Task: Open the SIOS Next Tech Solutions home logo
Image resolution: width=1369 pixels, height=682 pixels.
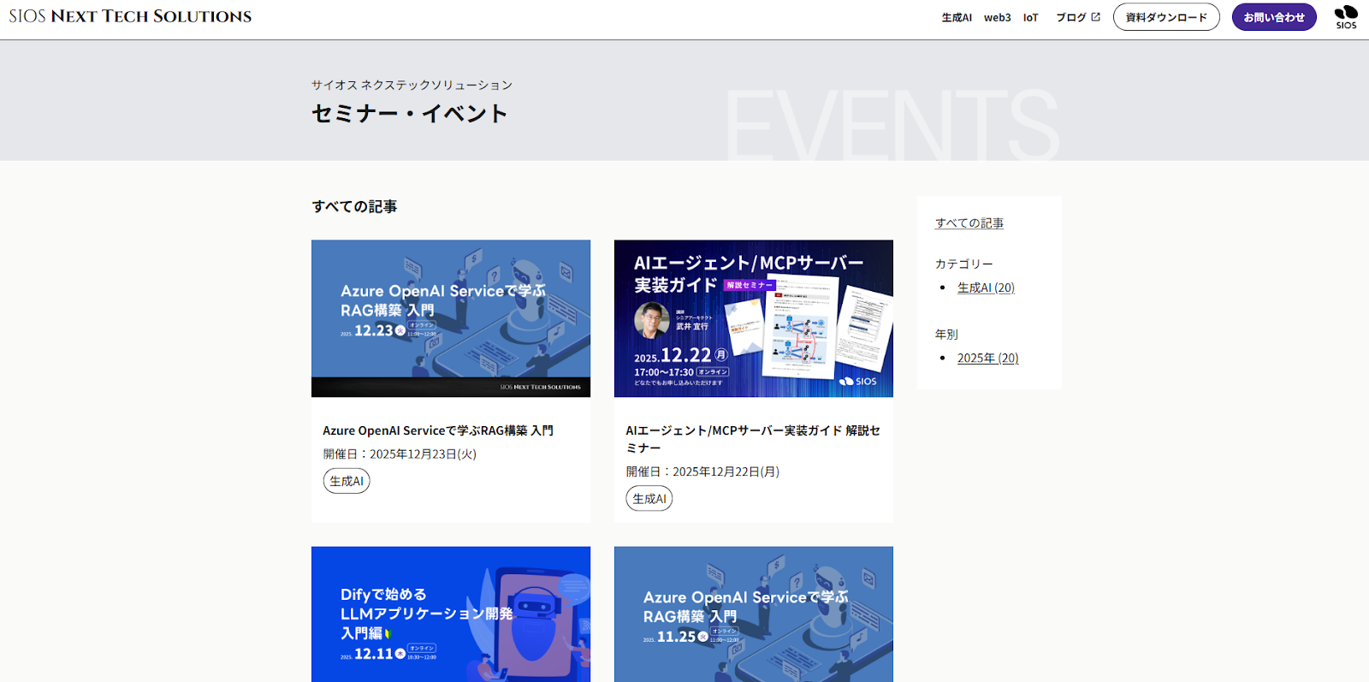Action: 130,16
